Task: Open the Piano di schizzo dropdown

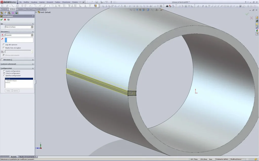Action: click(32, 27)
